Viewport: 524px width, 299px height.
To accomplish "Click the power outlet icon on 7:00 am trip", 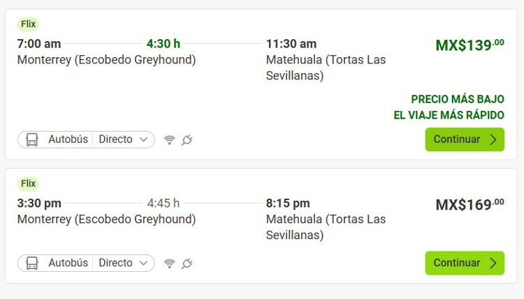I will click(187, 139).
